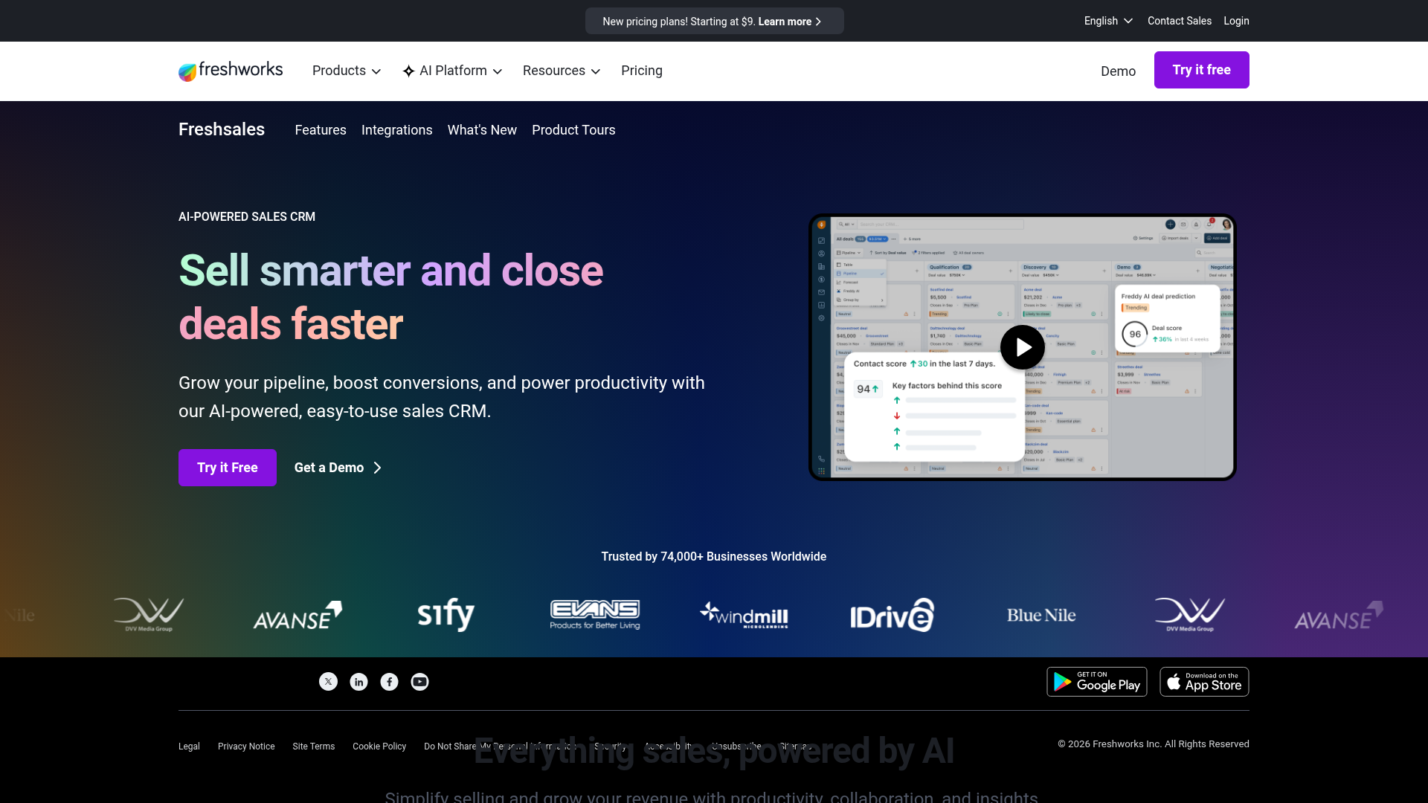This screenshot has height=803, width=1428.
Task: Open the Pricing page
Action: click(x=642, y=71)
